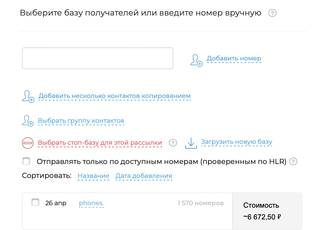Viewport: 323px width, 230px height.
Task: Click the download arrow upload-base icon
Action: [191, 143]
